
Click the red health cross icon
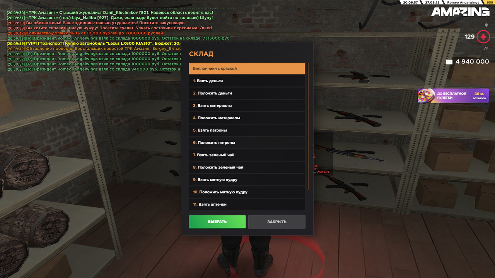(x=483, y=37)
